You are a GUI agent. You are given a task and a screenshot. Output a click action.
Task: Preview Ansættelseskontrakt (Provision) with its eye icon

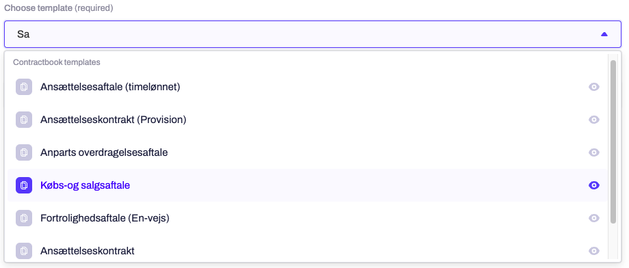(x=594, y=120)
